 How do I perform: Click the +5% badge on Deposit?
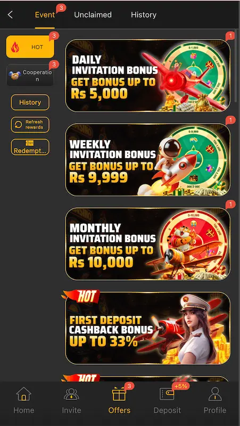[181, 386]
